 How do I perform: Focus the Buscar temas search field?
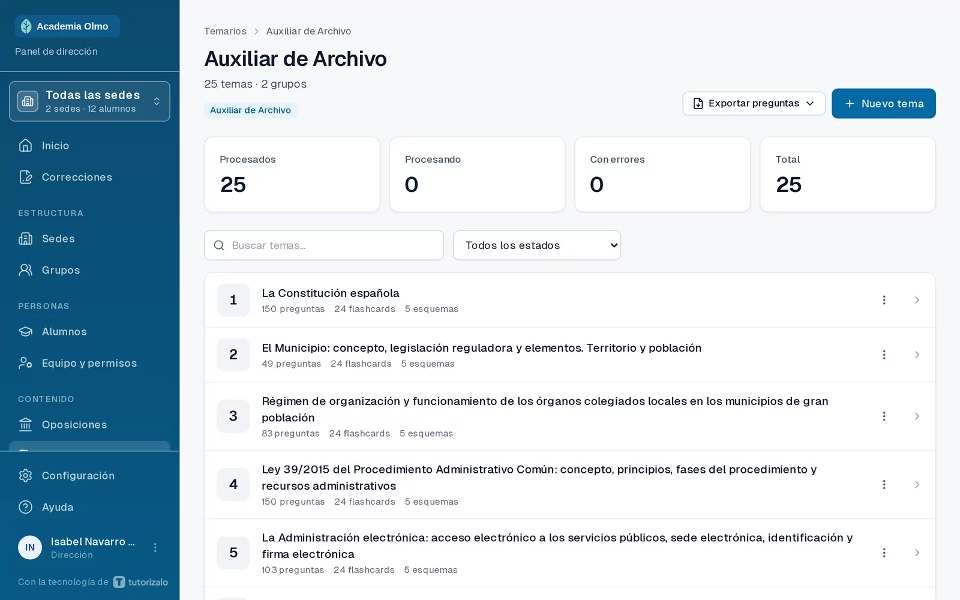coord(324,245)
